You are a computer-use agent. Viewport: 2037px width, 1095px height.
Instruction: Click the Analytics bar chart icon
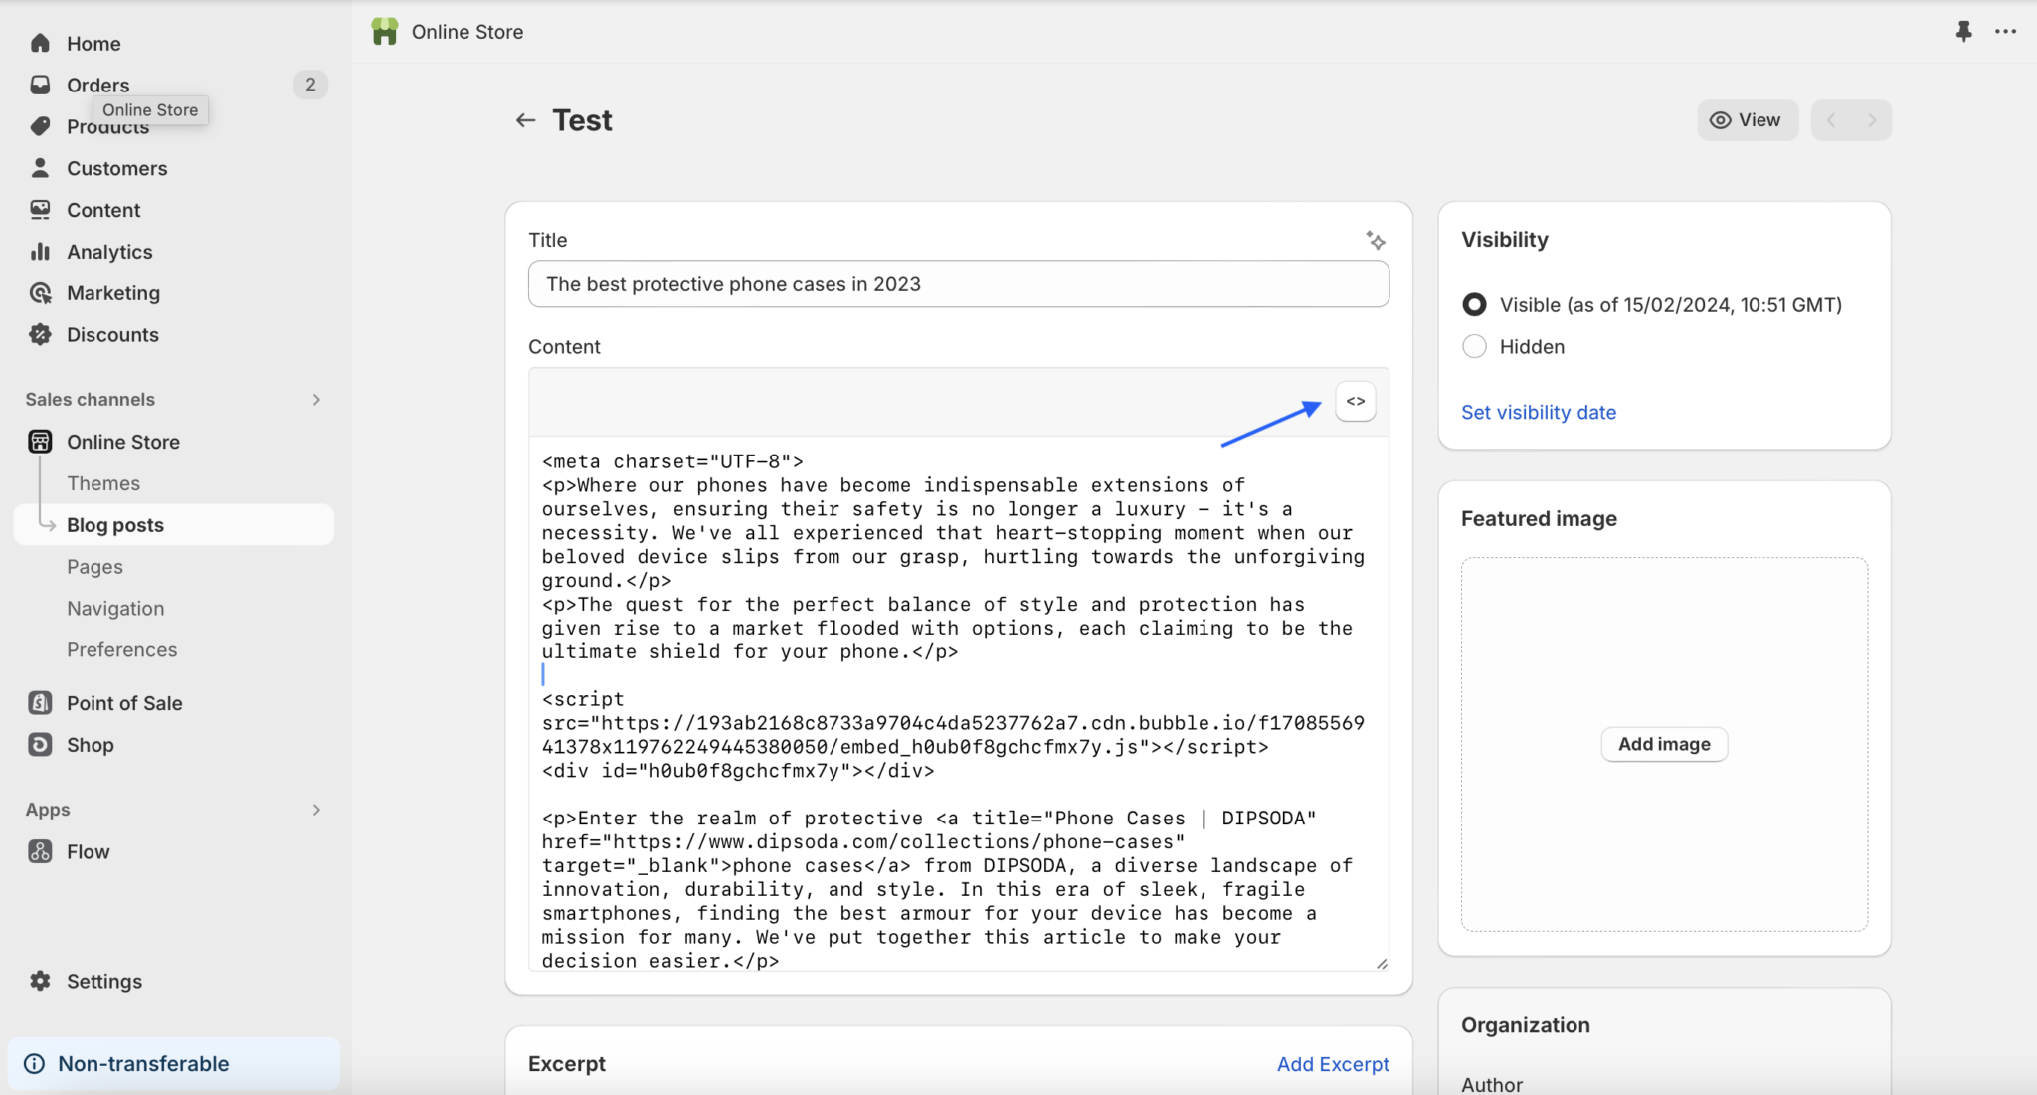(40, 252)
